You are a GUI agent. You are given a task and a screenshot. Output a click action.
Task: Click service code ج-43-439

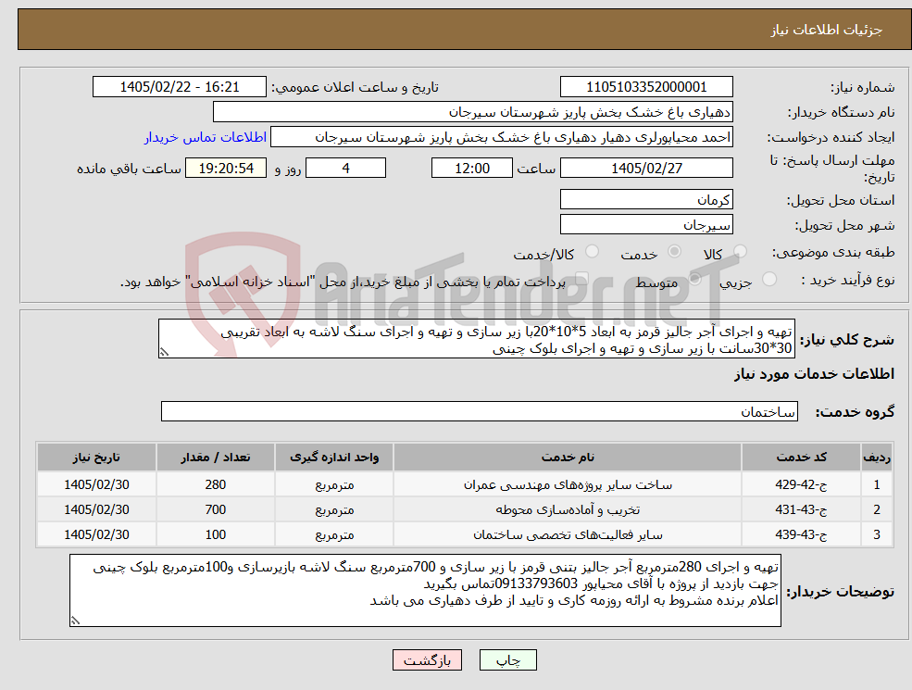[801, 534]
